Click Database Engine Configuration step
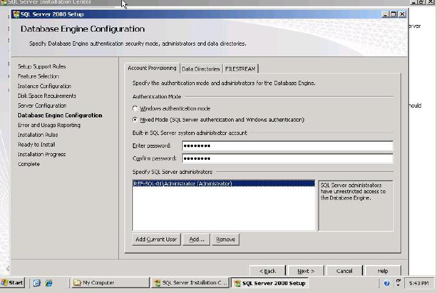The image size is (437, 293). click(x=60, y=115)
